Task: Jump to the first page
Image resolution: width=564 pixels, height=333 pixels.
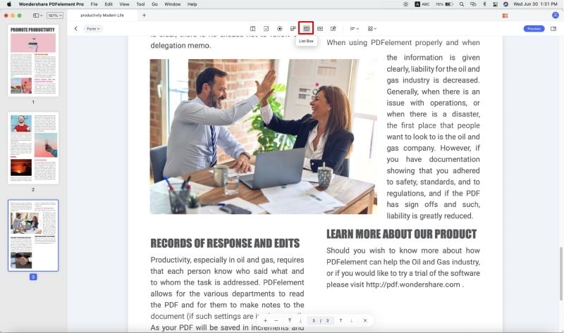Action: click(290, 320)
